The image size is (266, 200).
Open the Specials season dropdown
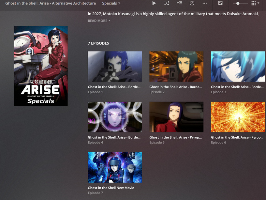pyautogui.click(x=111, y=3)
